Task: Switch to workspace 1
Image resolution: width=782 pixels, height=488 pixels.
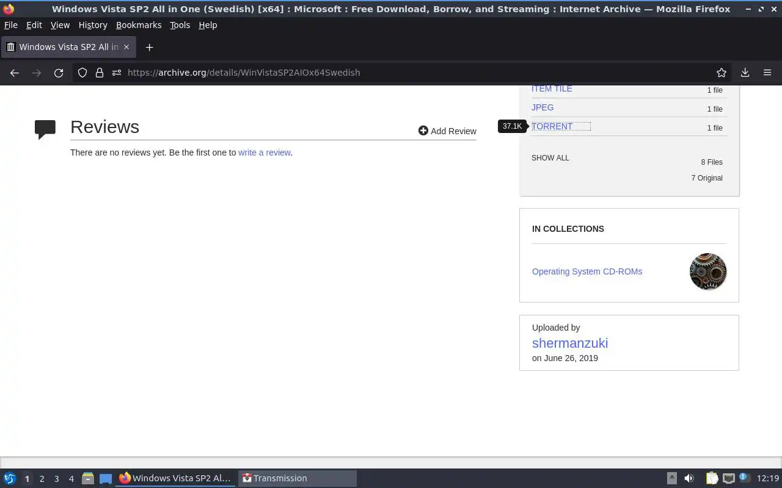Action: [x=27, y=478]
